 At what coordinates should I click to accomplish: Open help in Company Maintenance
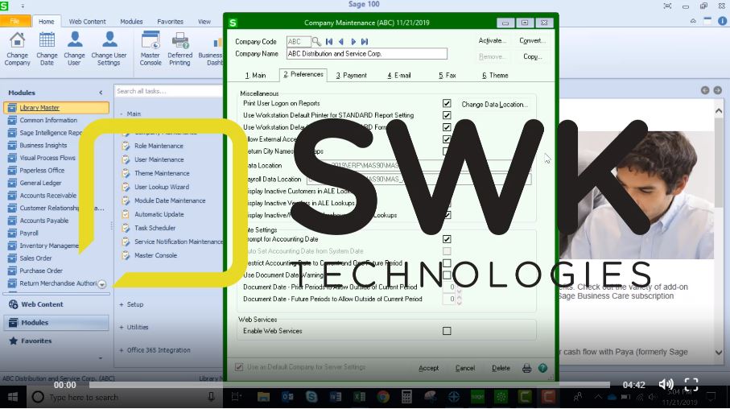coord(542,368)
